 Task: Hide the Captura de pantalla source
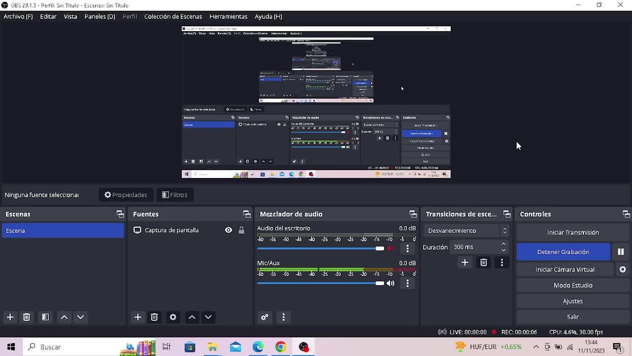228,230
